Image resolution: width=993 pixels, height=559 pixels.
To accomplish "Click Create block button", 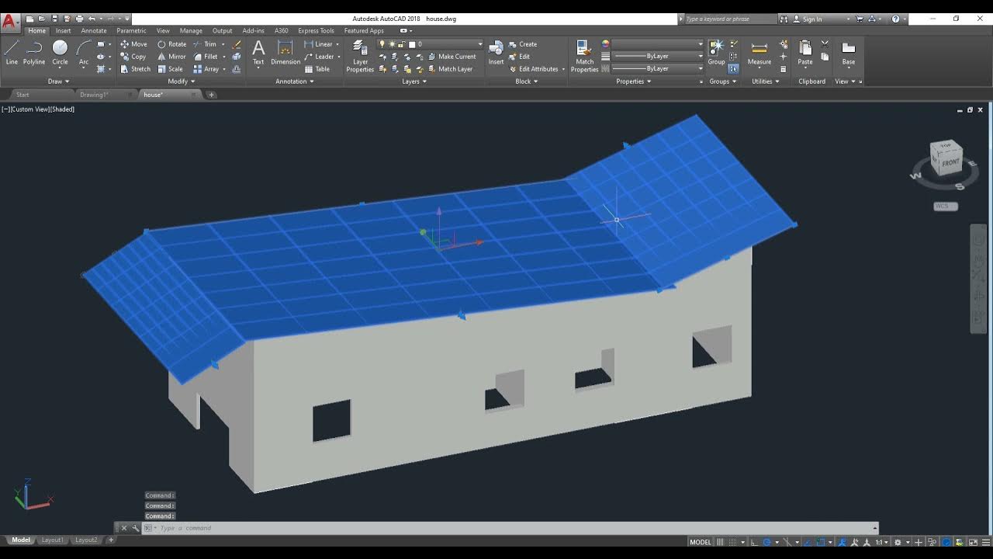I will 523,44.
